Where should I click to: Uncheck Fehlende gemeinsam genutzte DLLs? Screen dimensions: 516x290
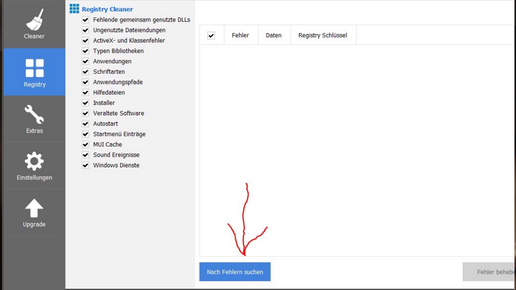point(85,20)
